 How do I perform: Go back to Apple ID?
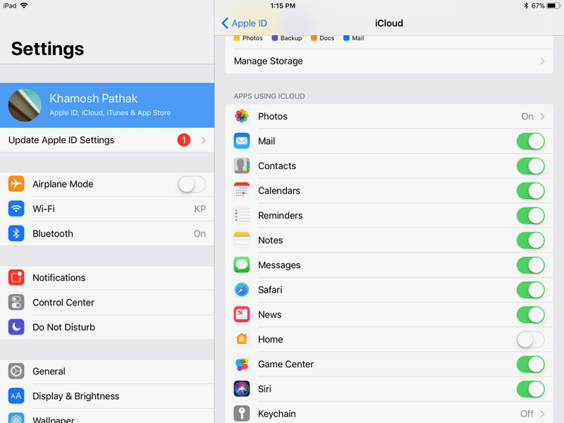[x=245, y=23]
